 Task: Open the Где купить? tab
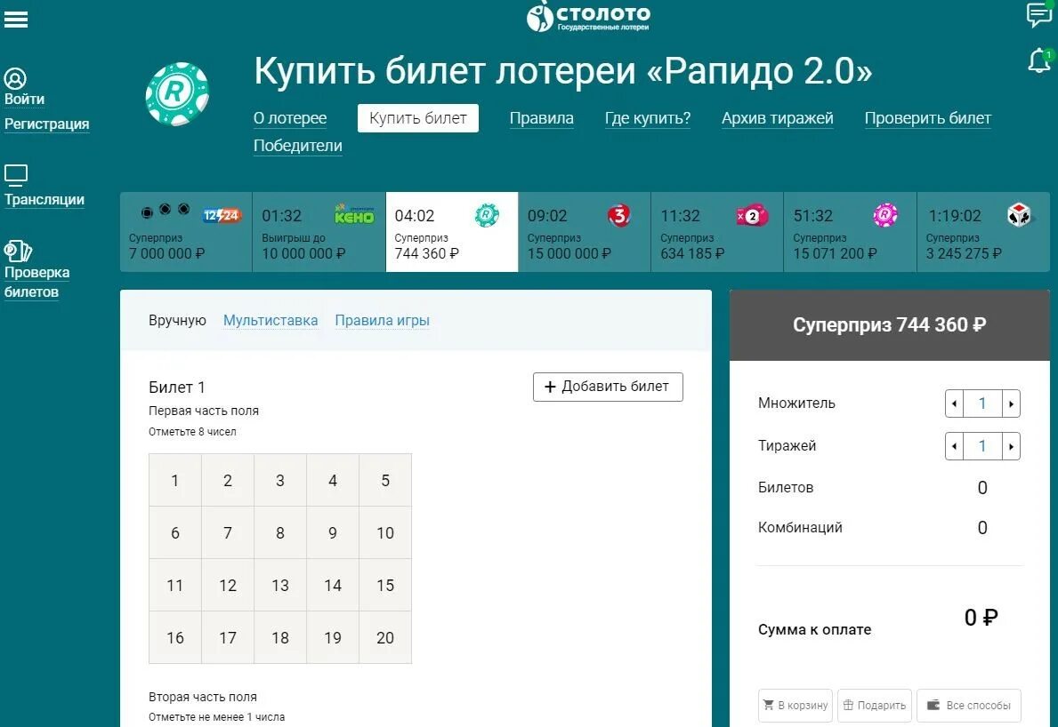coord(648,118)
